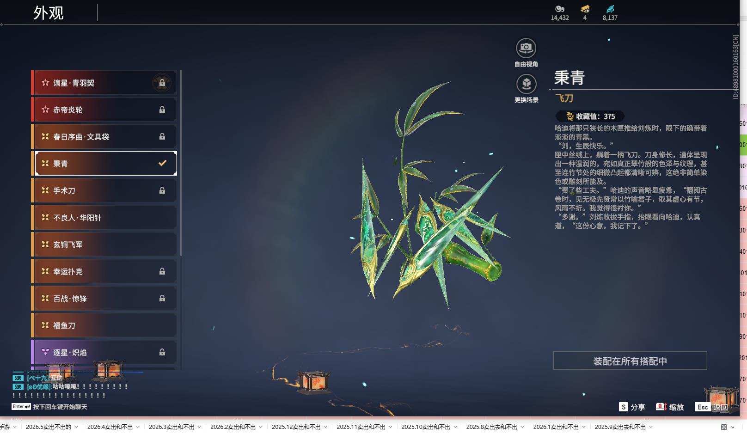
Task: Open the 2025.10卖出和不出 tab dropdown arrow
Action: coord(455,427)
